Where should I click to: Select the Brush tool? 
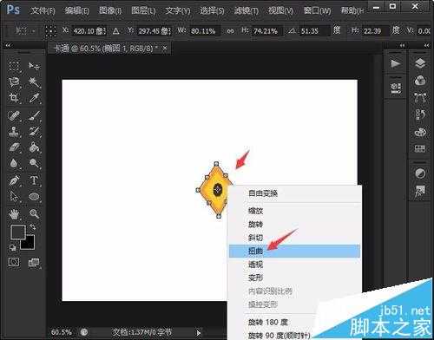pyautogui.click(x=34, y=115)
